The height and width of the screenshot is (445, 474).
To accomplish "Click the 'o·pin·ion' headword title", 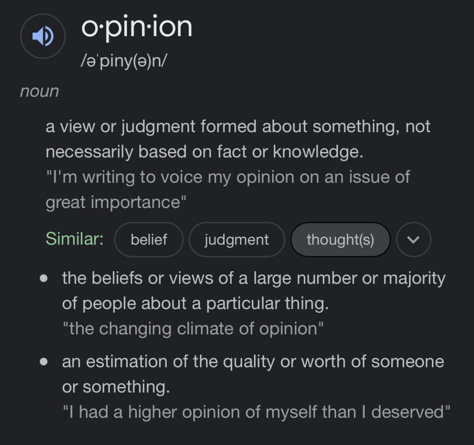I will point(137,28).
